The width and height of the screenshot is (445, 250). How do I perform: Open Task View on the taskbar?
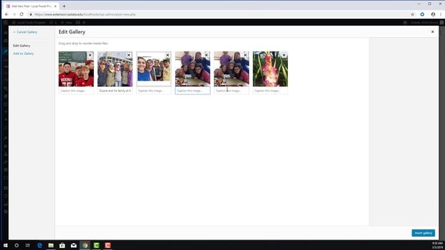coord(28,245)
